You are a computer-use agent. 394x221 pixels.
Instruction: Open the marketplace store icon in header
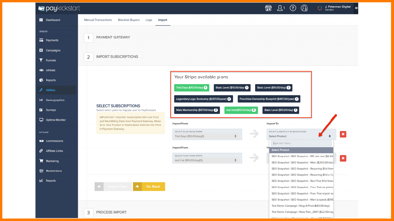[x=268, y=8]
